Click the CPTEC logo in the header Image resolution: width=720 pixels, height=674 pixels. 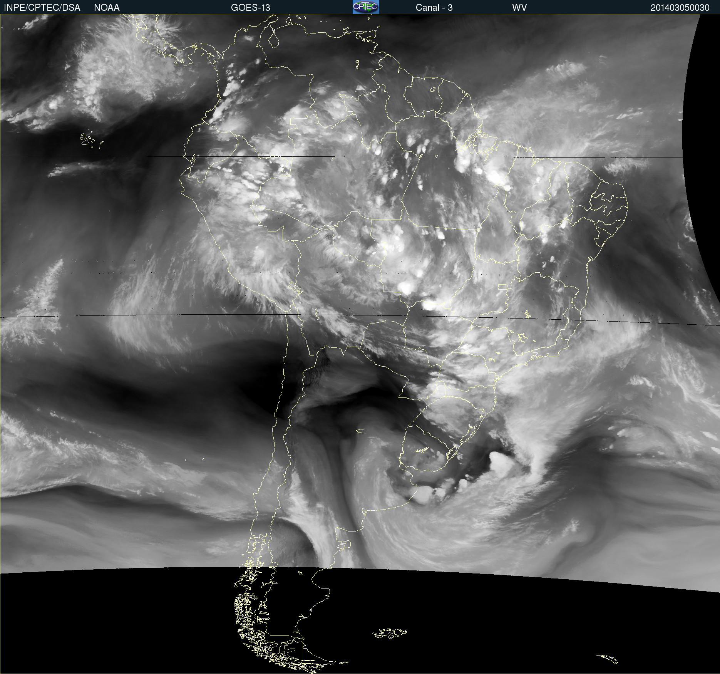pyautogui.click(x=366, y=7)
